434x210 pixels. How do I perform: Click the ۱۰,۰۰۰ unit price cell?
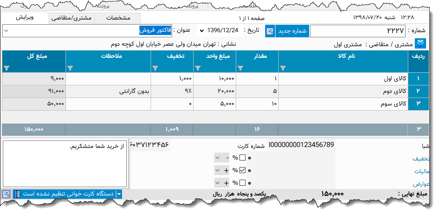[x=215, y=79]
